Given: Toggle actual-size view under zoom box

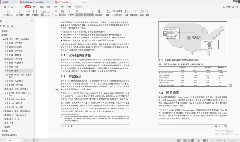Looking at the screenshot, I should (42, 15).
